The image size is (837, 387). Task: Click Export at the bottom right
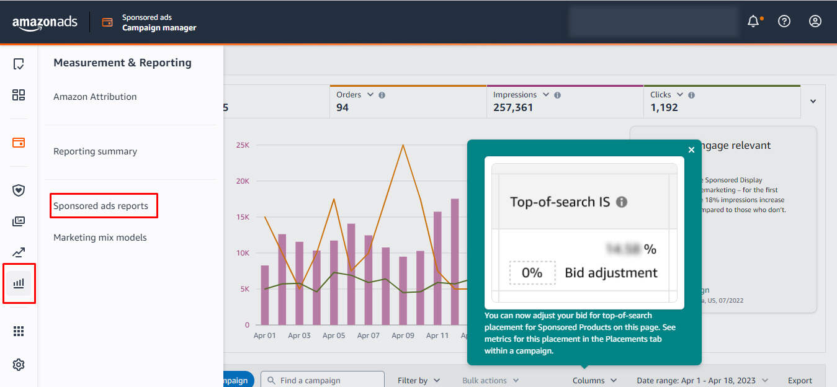click(800, 380)
